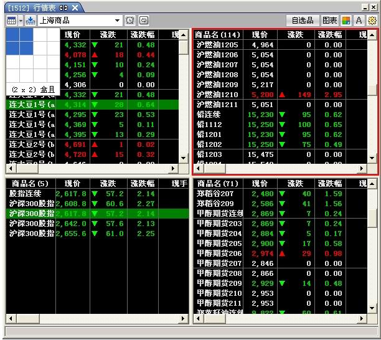Open the arrow next to the grid layout icon
Screen dimensions: 381x340
pos(21,21)
